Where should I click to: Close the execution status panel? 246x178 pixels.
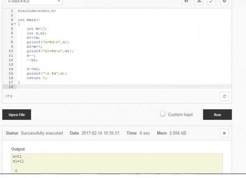pyautogui.click(x=224, y=133)
